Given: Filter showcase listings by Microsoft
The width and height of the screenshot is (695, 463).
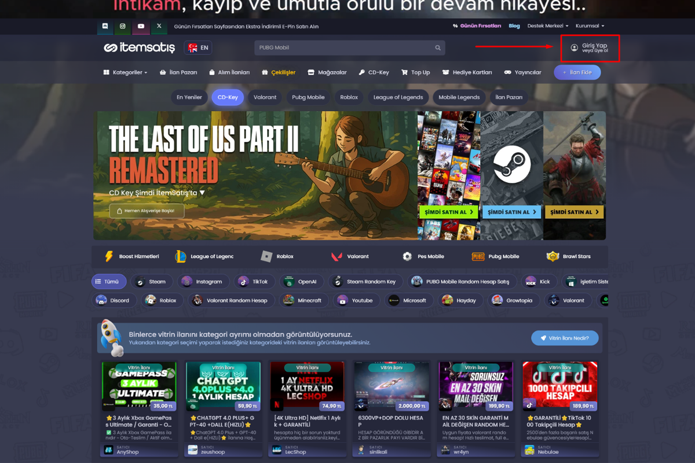Looking at the screenshot, I should [409, 300].
